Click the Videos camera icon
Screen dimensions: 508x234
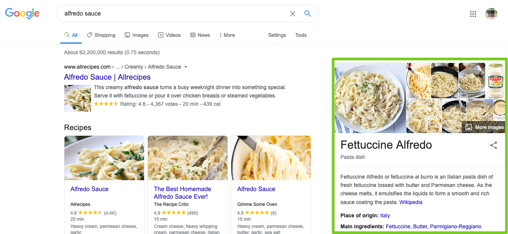(161, 35)
